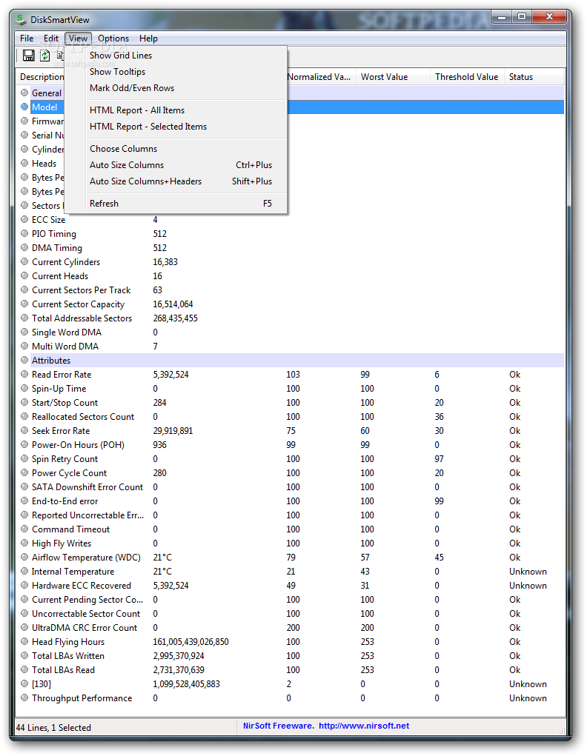Click the bullet icon beside PIO Timing
The width and height of the screenshot is (587, 756).
click(x=24, y=233)
